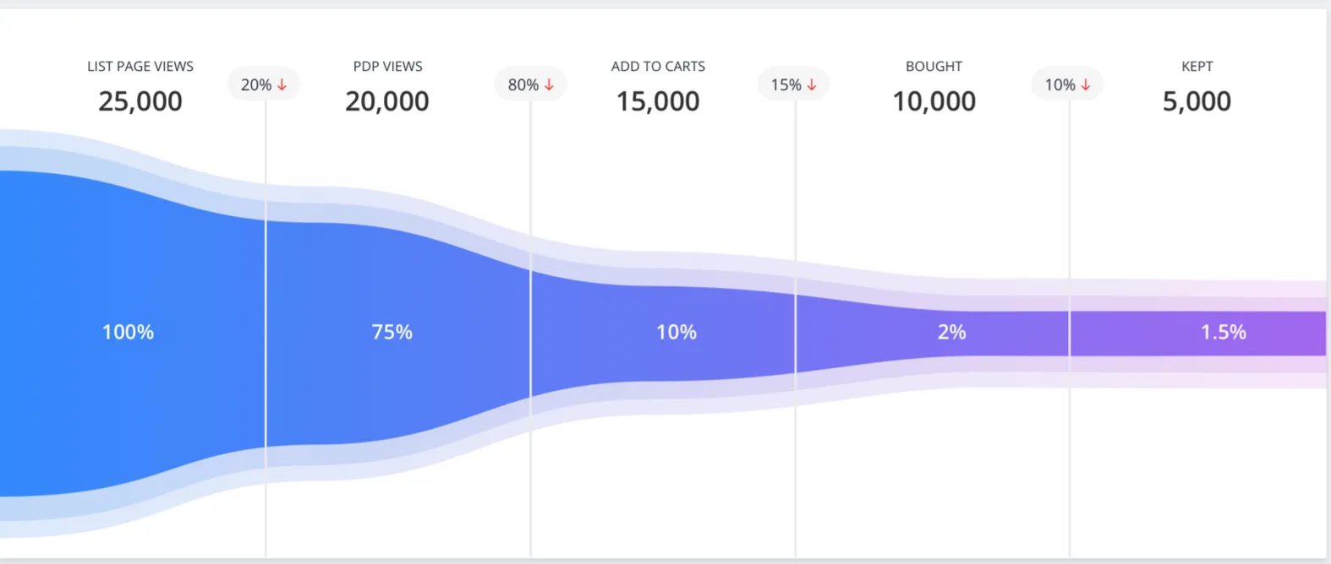Click the Kept stage label
1331x564 pixels.
pos(1197,66)
